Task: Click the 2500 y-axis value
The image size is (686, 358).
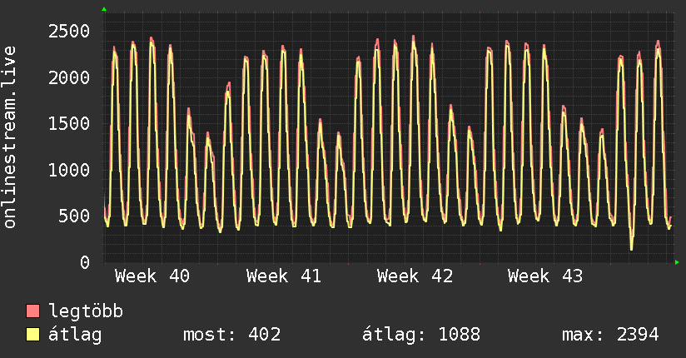Action: pos(69,32)
